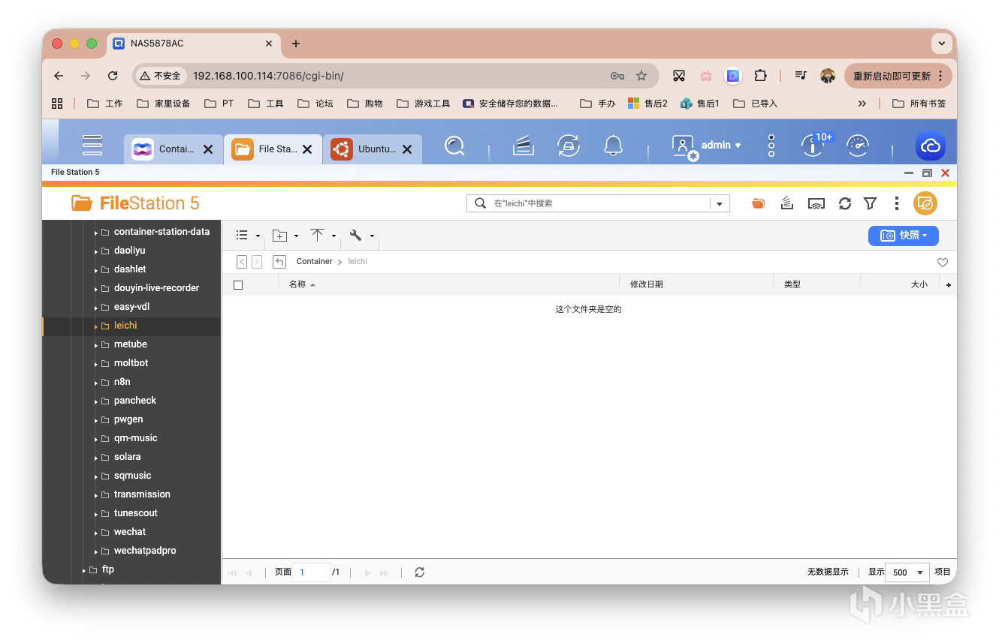The image size is (999, 640).
Task: Open the items-per-page 500 dropdown
Action: click(907, 572)
